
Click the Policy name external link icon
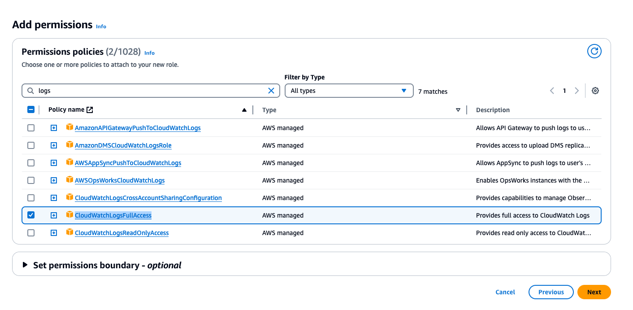(x=90, y=110)
